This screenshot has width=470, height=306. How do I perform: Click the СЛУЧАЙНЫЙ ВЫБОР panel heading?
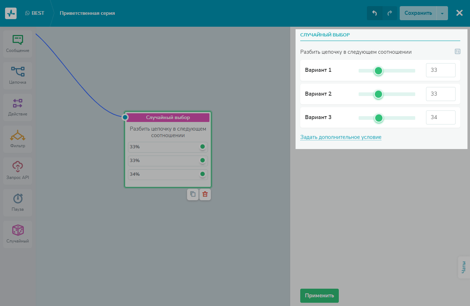325,35
